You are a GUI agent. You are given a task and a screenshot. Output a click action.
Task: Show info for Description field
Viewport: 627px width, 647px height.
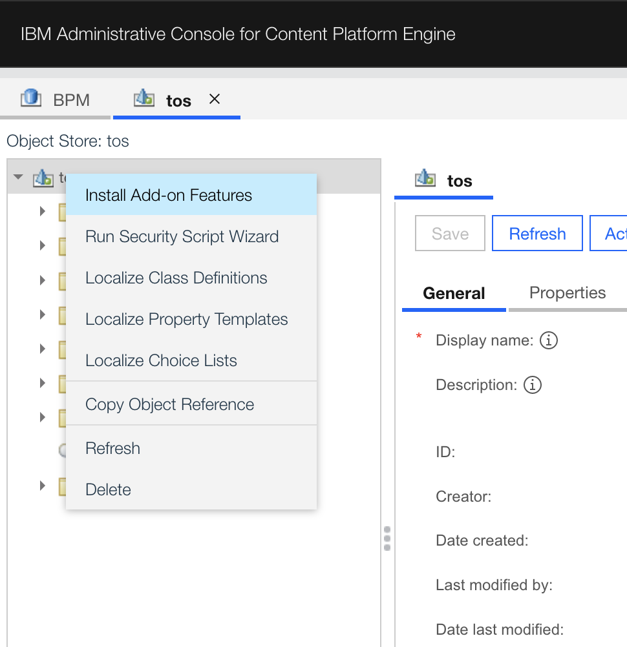(533, 385)
